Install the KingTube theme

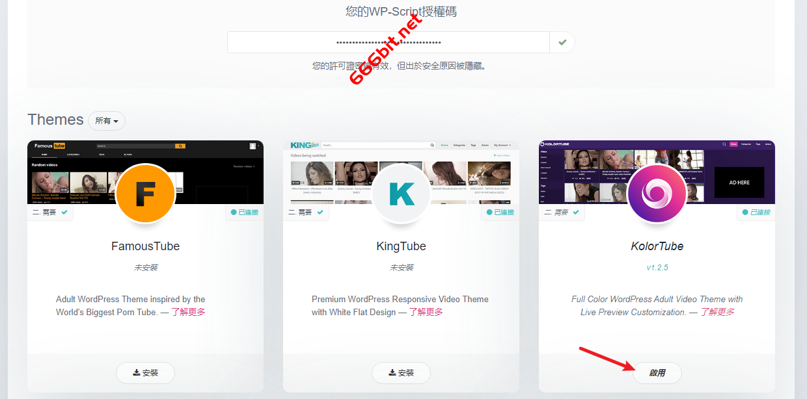point(401,373)
